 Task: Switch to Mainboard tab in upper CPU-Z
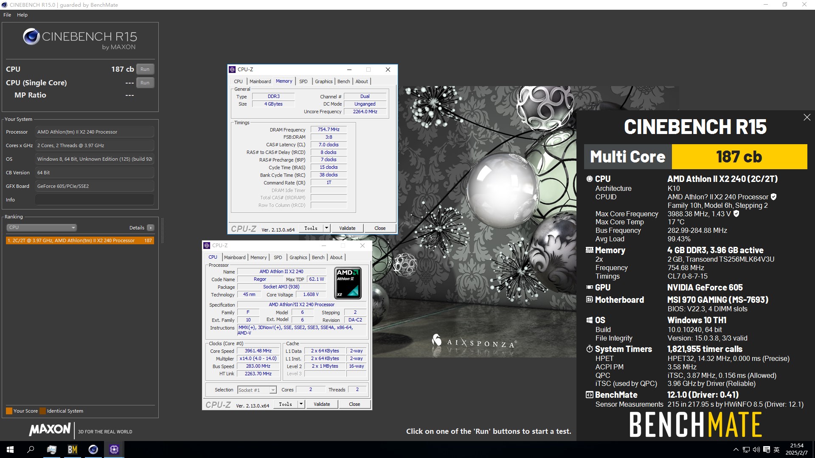[x=260, y=81]
